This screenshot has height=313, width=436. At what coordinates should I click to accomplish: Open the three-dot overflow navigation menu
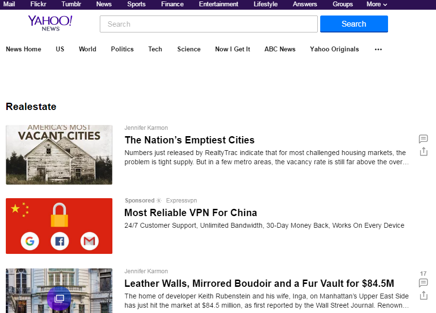(x=378, y=49)
